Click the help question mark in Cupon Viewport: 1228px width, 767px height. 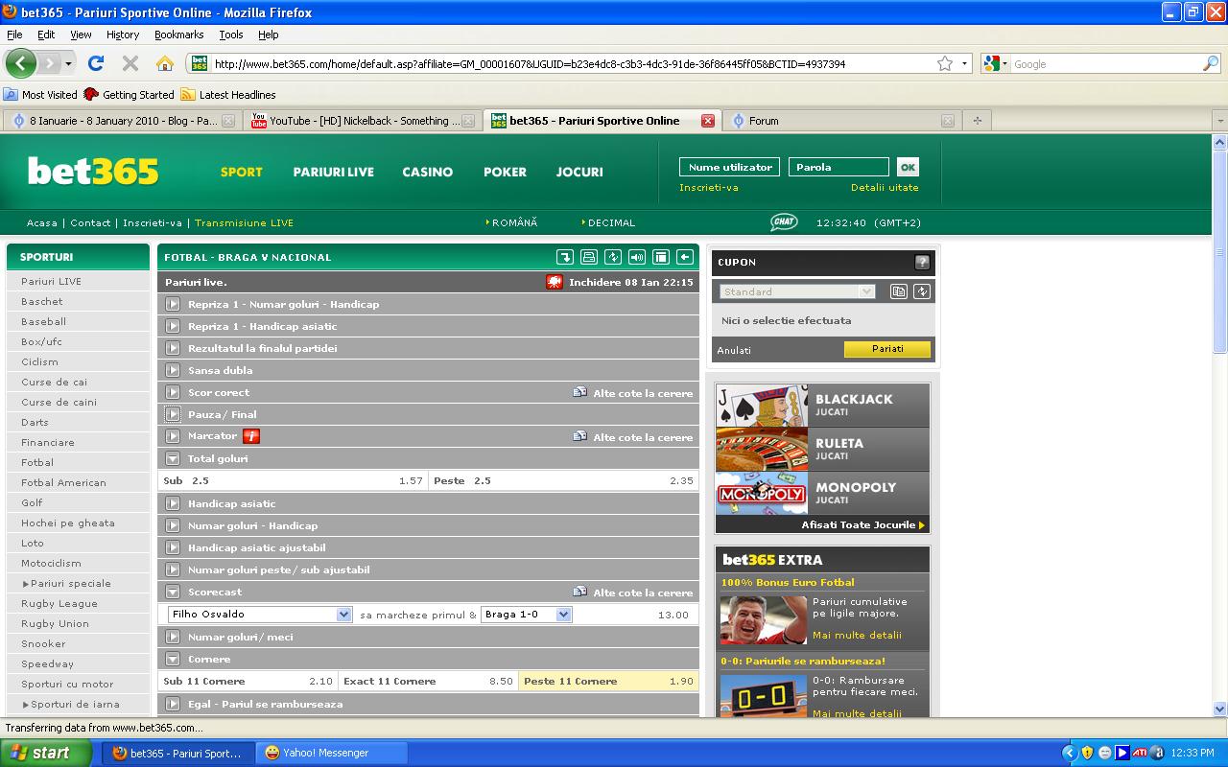(x=922, y=262)
